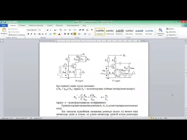Switch to the Рассылки tab

pyautogui.click(x=59, y=25)
